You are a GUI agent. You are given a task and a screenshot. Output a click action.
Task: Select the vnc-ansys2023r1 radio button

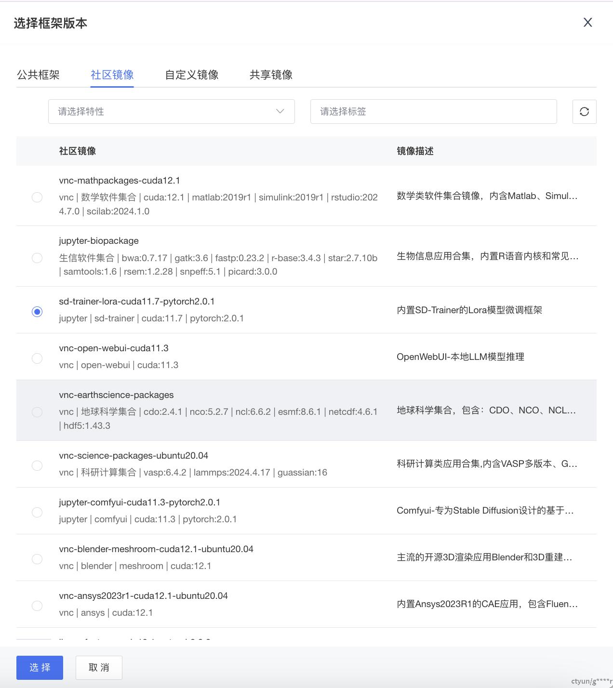(x=37, y=606)
